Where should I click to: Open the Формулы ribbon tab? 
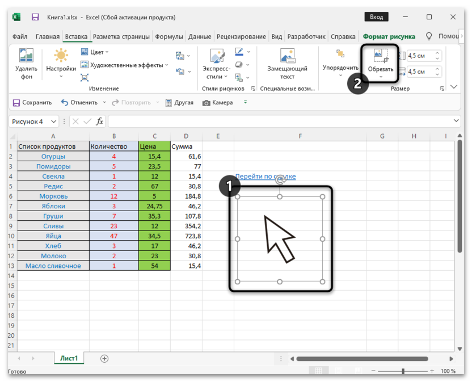pos(168,36)
